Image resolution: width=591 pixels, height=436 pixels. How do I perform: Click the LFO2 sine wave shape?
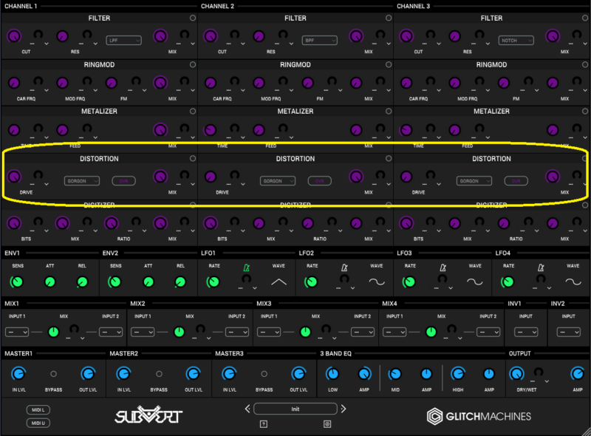coord(377,282)
